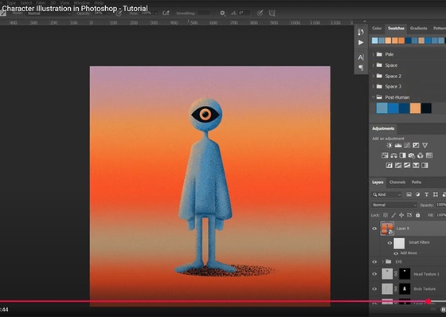Switch to the Gradients tab
Image resolution: width=446 pixels, height=317 pixels.
click(x=418, y=28)
